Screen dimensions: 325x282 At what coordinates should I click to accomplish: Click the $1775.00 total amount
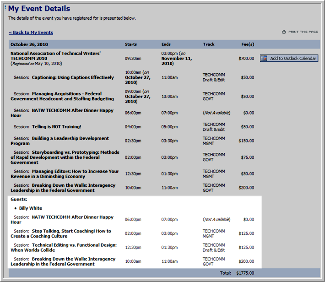point(245,273)
